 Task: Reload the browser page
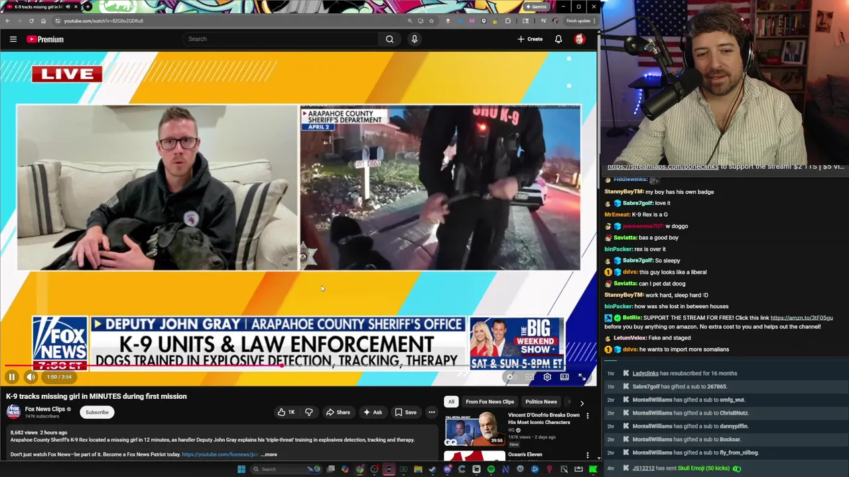coord(31,21)
